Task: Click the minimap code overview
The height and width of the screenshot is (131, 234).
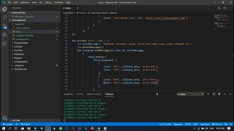Action: (x=222, y=22)
